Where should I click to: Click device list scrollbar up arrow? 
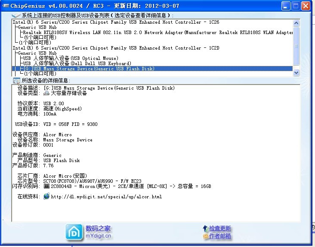coord(296,23)
